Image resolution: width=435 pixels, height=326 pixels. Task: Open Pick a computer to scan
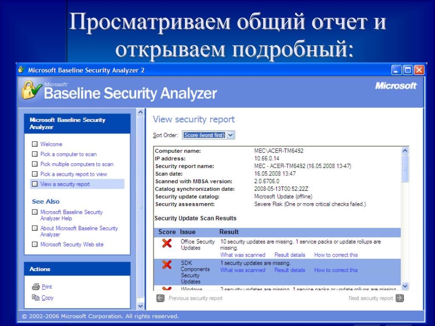(68, 154)
